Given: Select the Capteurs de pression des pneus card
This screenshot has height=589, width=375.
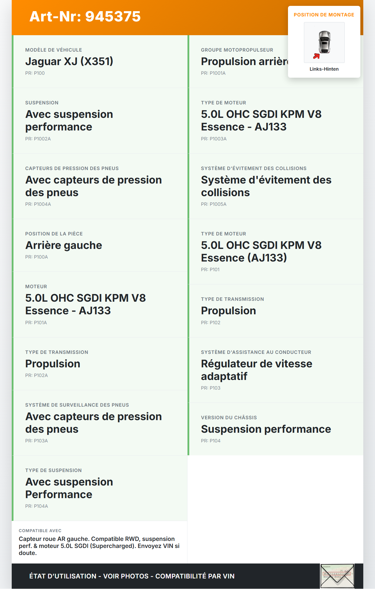Looking at the screenshot, I should [x=100, y=186].
